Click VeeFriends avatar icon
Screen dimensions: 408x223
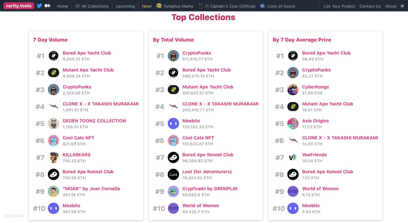[293, 157]
